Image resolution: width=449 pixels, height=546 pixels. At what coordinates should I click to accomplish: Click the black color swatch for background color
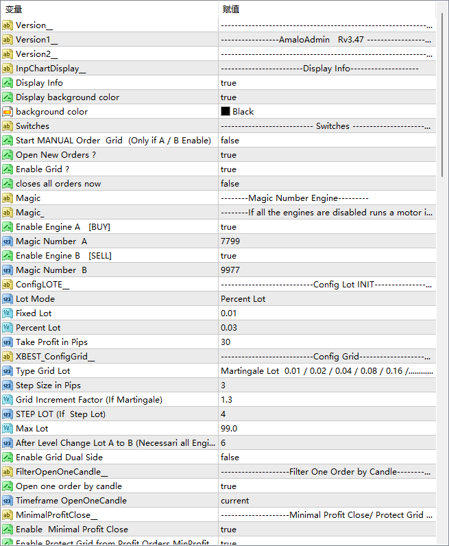(226, 111)
